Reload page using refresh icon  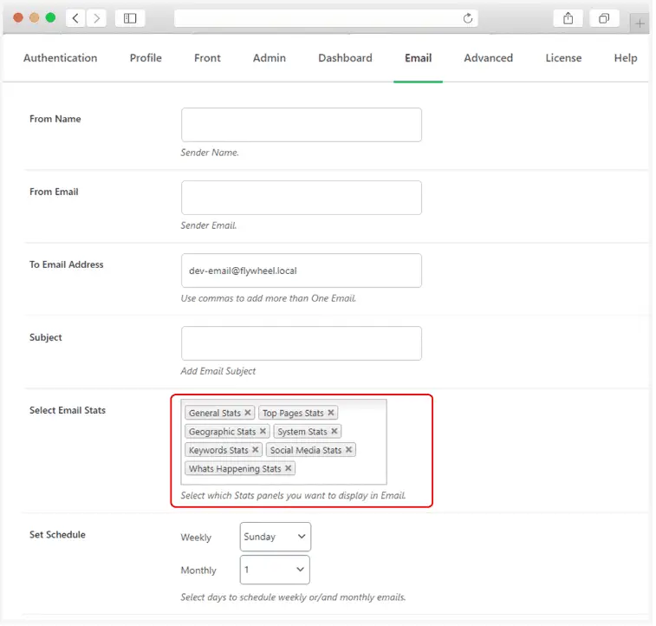[x=468, y=18]
